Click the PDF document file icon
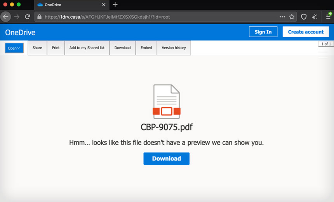The image size is (334, 202). pos(167,101)
